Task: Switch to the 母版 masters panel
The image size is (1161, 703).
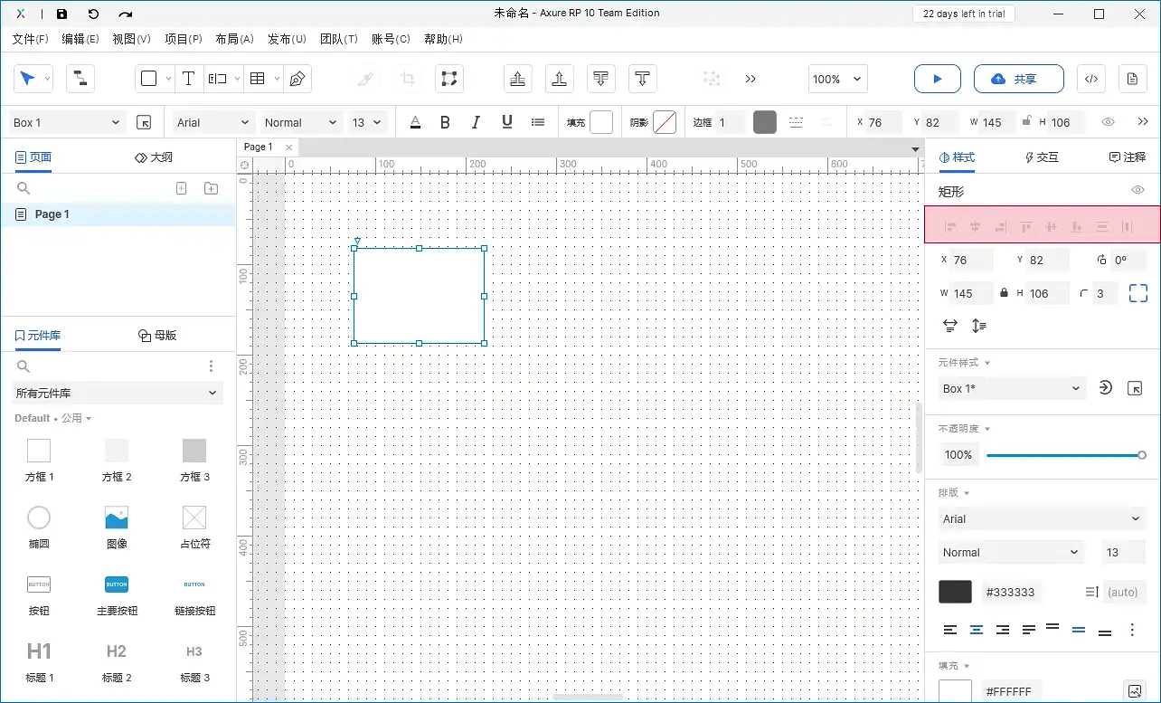Action: (157, 336)
